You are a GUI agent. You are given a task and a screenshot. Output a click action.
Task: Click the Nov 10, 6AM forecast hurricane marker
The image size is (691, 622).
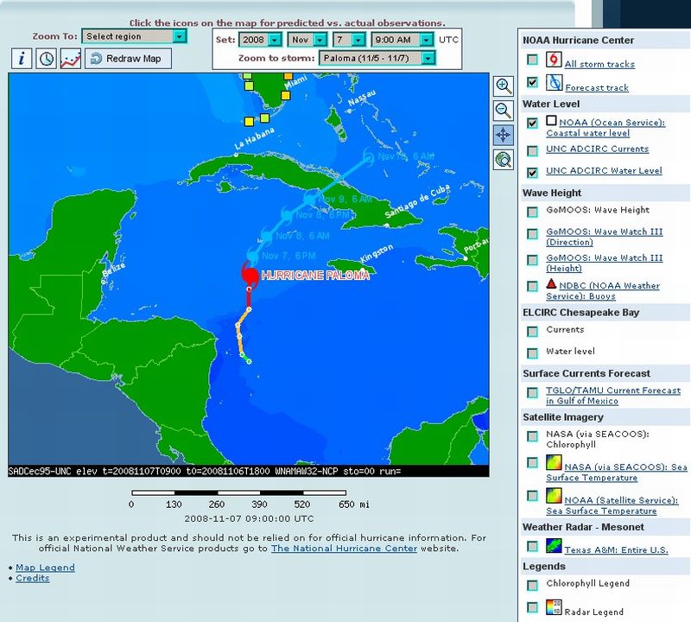coord(368,156)
